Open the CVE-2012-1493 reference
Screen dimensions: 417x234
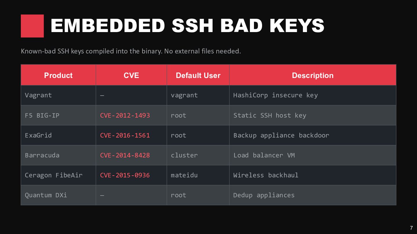(x=125, y=115)
